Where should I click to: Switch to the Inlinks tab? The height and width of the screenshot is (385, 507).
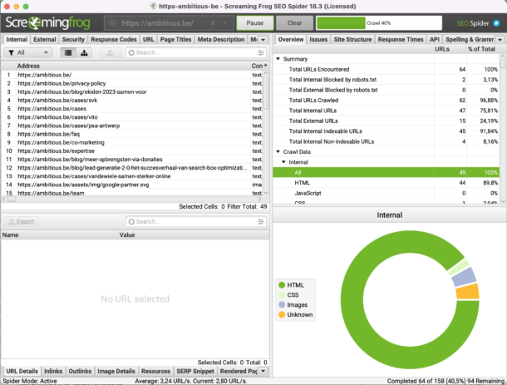(53, 371)
